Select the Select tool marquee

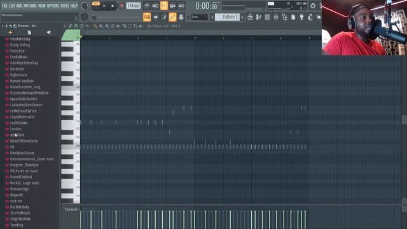coord(130,26)
